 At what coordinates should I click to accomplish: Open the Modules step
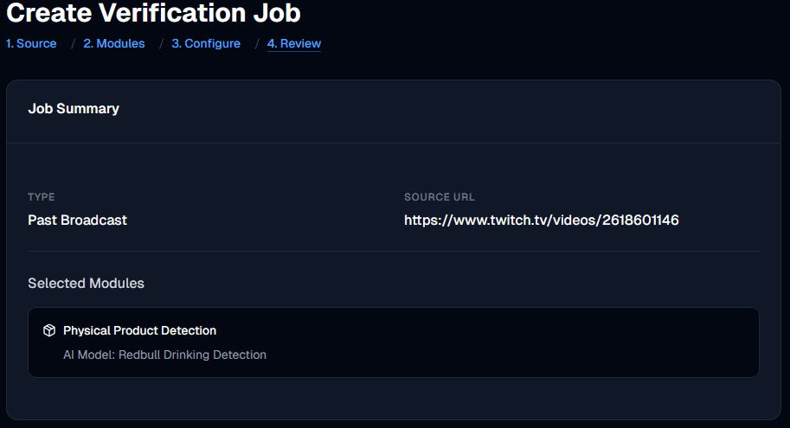(113, 43)
